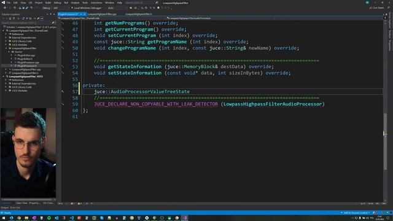The width and height of the screenshot is (393, 221).
Task: Open the Window menu
Action: tap(109, 2)
